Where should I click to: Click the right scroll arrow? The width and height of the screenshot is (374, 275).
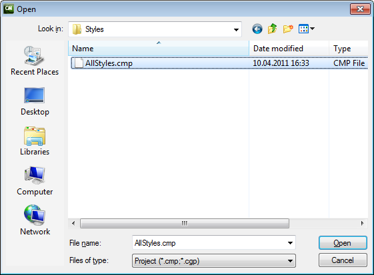362,224
